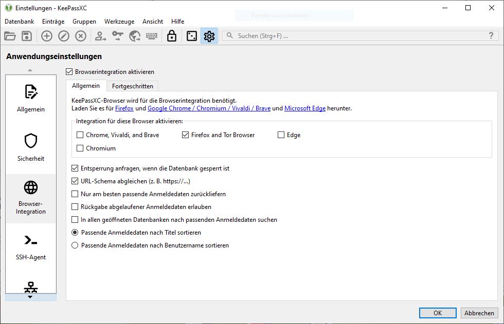This screenshot has width=504, height=324.
Task: Delete entry with X circle icon
Action: pos(81,36)
